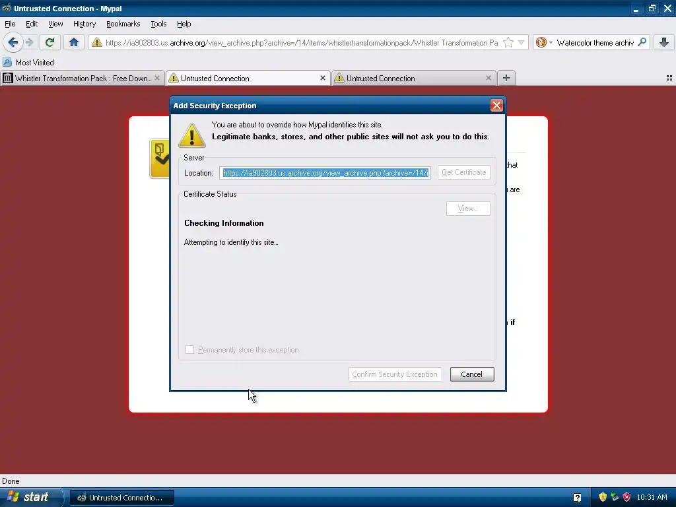Click the search magnifier icon
Screen dimensions: 676x507
pos(642,42)
